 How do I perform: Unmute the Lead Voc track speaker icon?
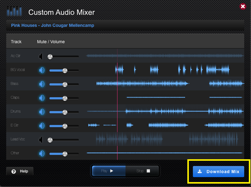click(41, 140)
